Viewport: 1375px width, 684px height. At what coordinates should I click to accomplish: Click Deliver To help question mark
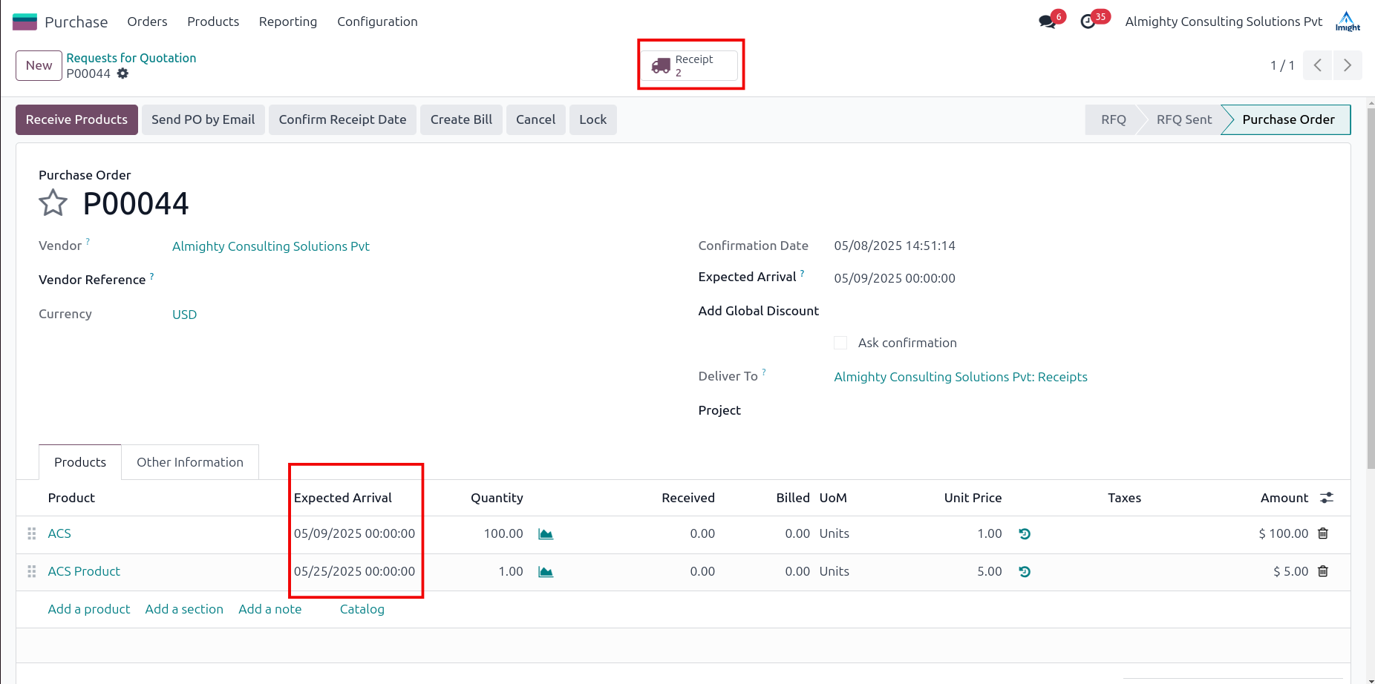coord(764,372)
